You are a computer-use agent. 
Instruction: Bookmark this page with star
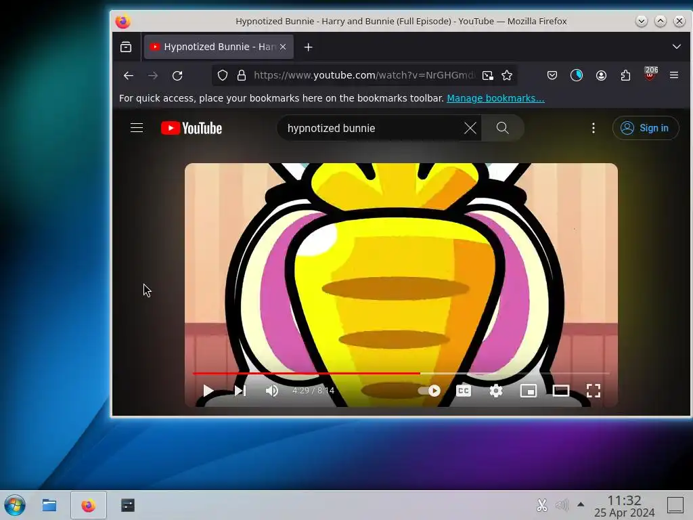[507, 76]
